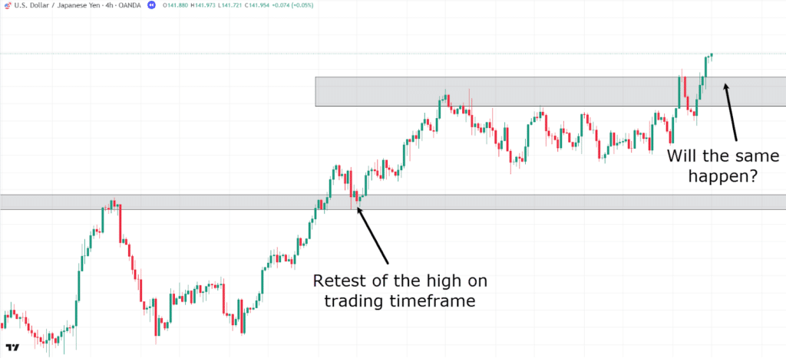The height and width of the screenshot is (358, 786).
Task: Click the open price value 141.880
Action: [183, 5]
